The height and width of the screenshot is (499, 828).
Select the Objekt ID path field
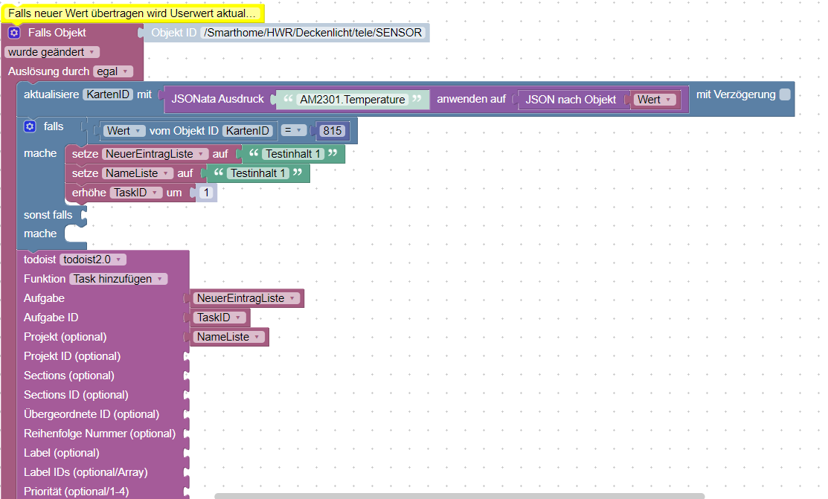(312, 33)
